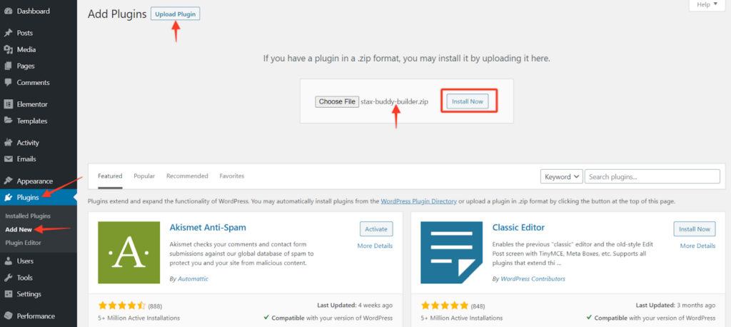Open the Classic Editor title link

coord(518,228)
